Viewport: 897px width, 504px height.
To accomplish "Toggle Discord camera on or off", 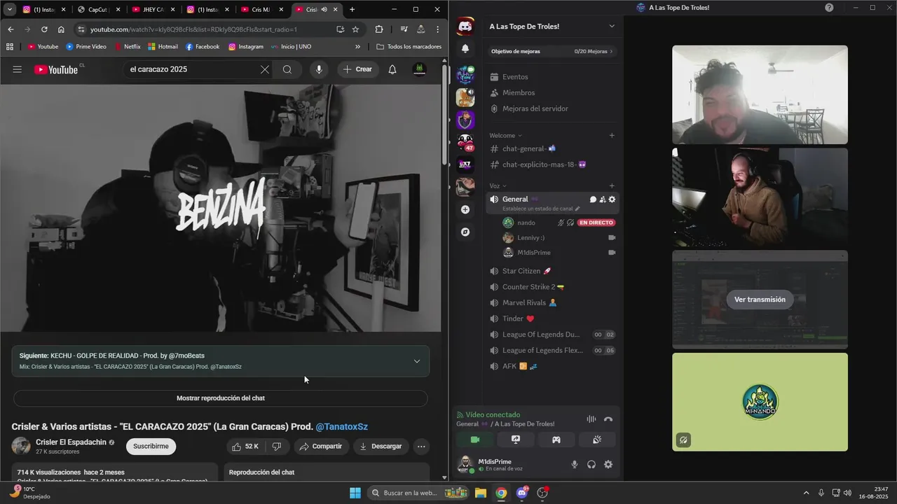I will tap(475, 440).
